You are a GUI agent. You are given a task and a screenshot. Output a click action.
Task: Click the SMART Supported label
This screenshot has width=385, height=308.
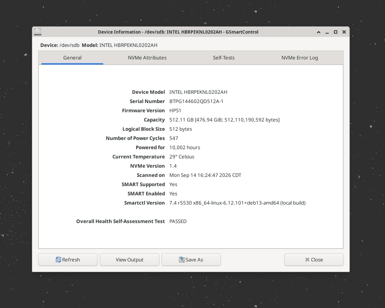[x=143, y=184]
